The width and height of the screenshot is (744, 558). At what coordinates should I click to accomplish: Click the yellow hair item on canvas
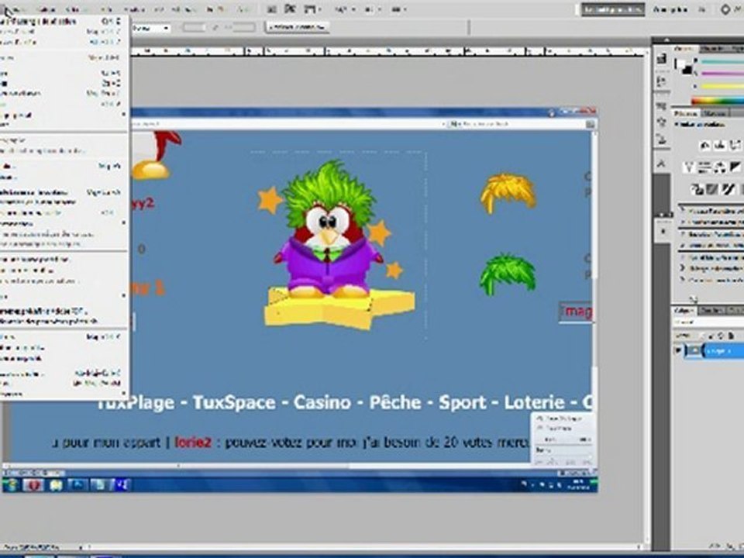tap(508, 193)
